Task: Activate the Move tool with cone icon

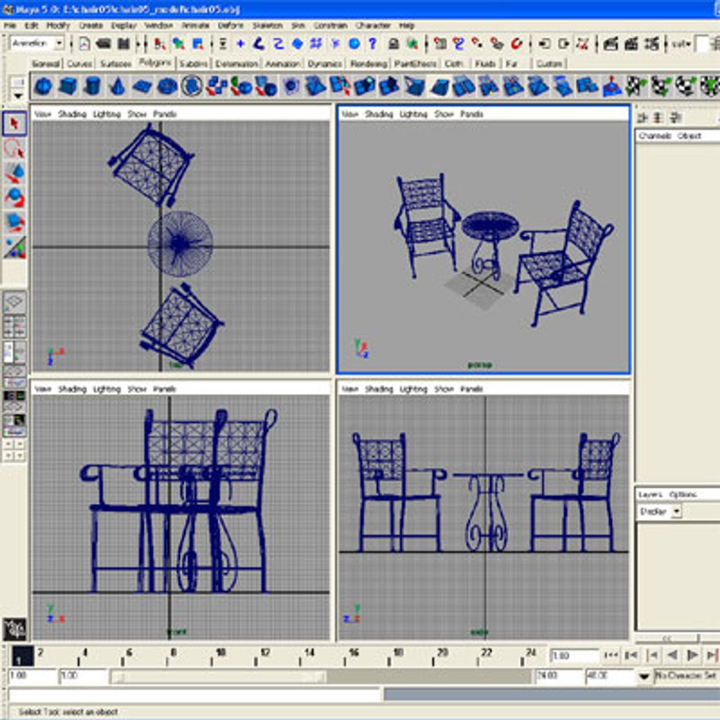Action: coord(14,173)
